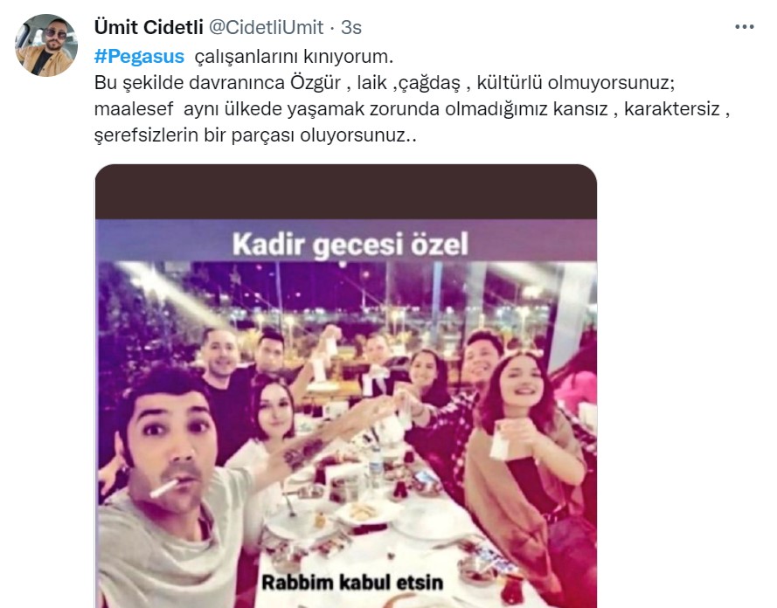Click the tweet line beginning 'maalesef aynı ülkede'

(412, 109)
